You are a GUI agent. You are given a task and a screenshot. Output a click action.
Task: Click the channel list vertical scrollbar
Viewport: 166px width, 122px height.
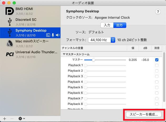click(x=164, y=77)
